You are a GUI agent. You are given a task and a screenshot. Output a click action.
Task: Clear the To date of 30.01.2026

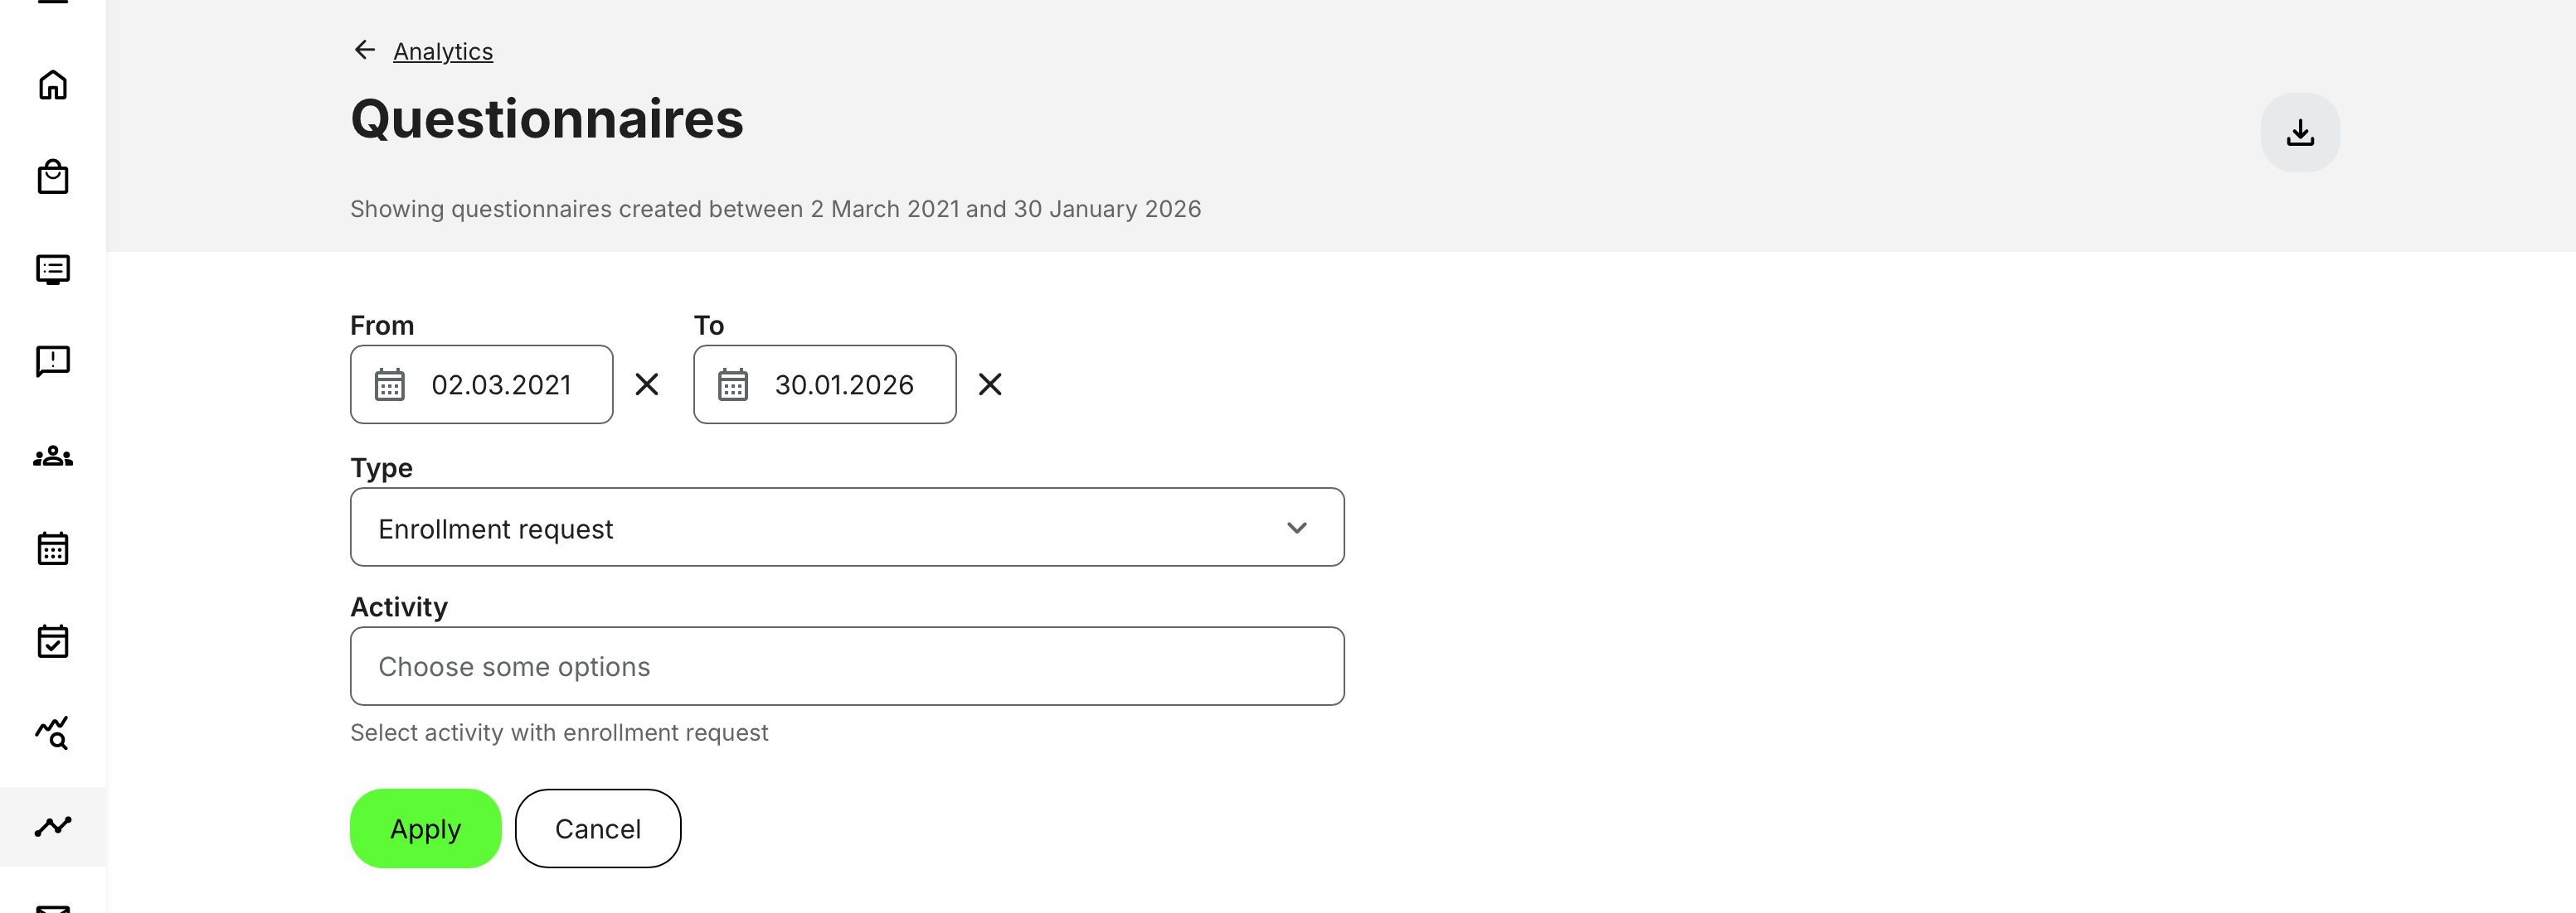(990, 384)
